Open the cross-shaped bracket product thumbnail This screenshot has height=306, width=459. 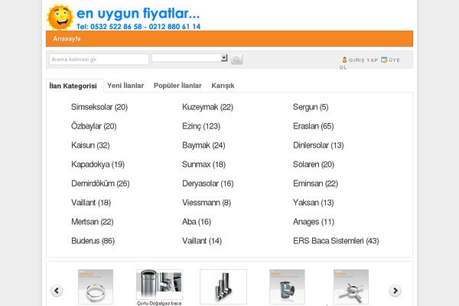coord(351,287)
